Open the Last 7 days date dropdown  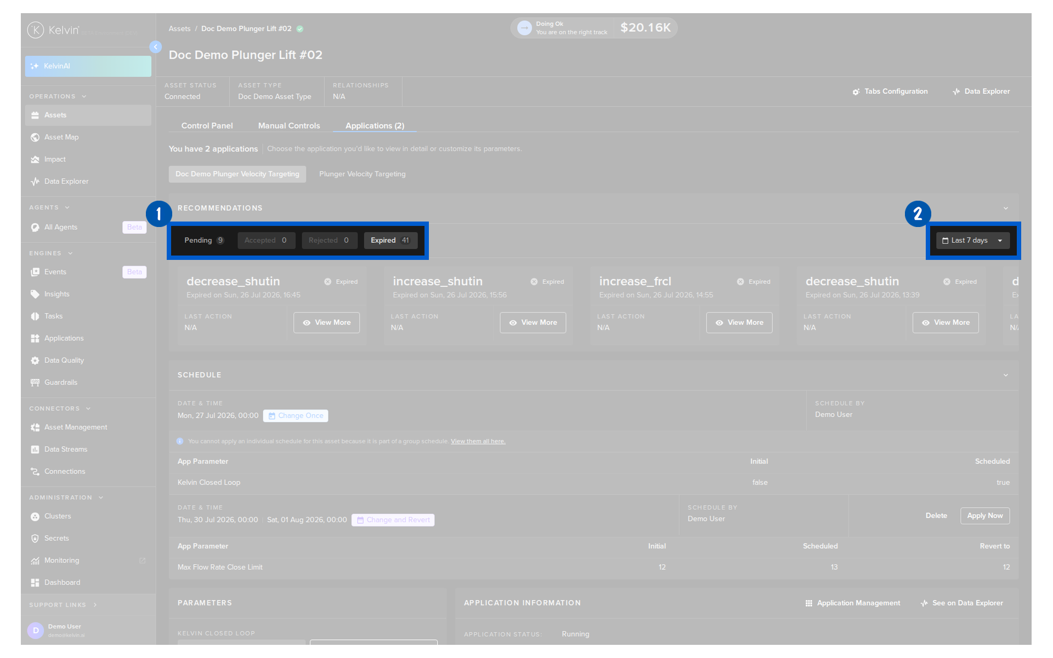click(973, 241)
